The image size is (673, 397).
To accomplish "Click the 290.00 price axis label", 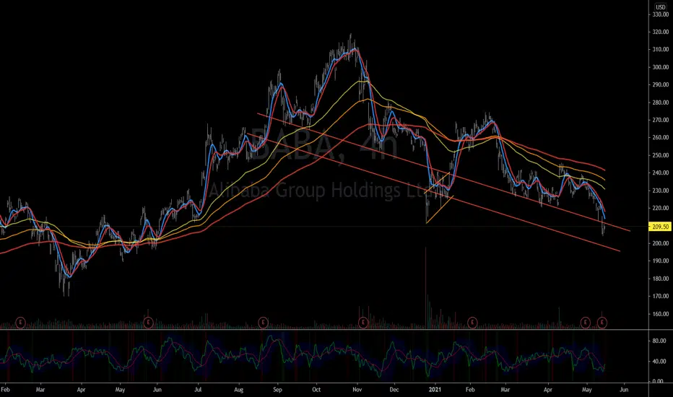I will (x=661, y=85).
